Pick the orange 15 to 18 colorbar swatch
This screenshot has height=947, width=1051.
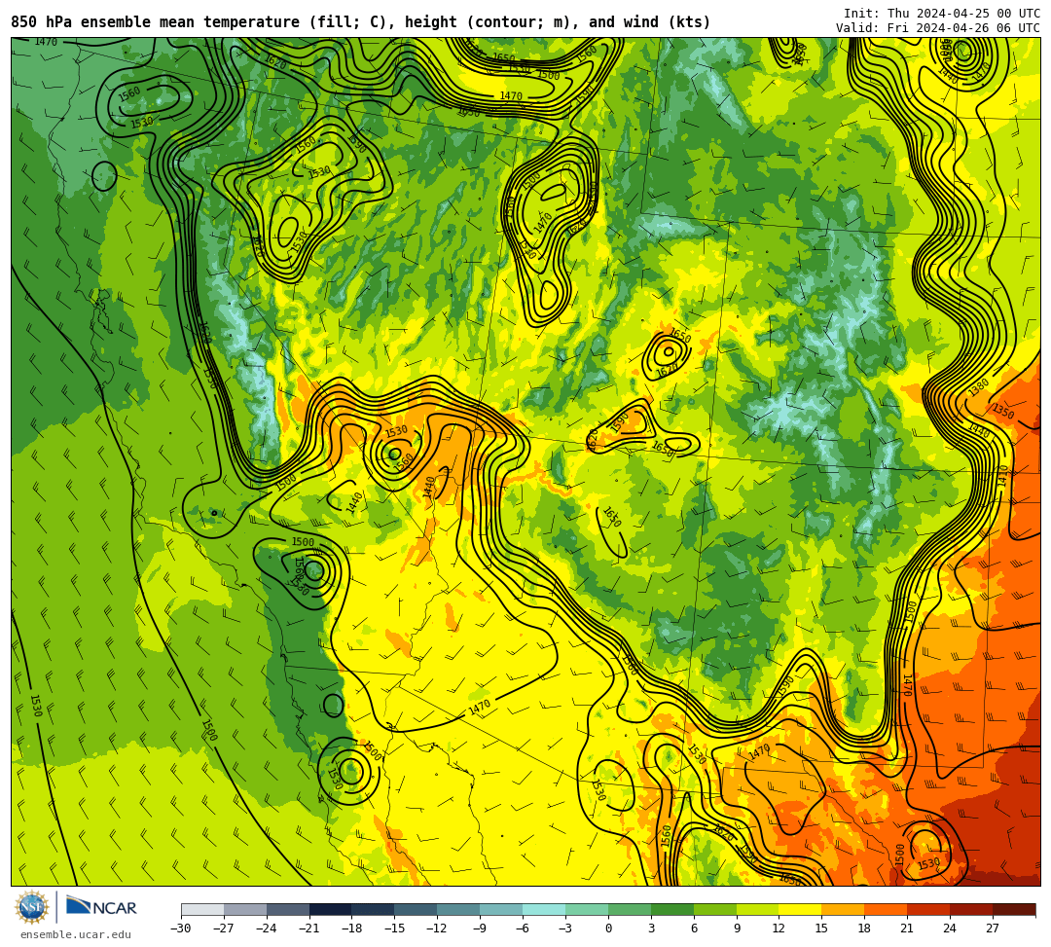[x=843, y=909]
